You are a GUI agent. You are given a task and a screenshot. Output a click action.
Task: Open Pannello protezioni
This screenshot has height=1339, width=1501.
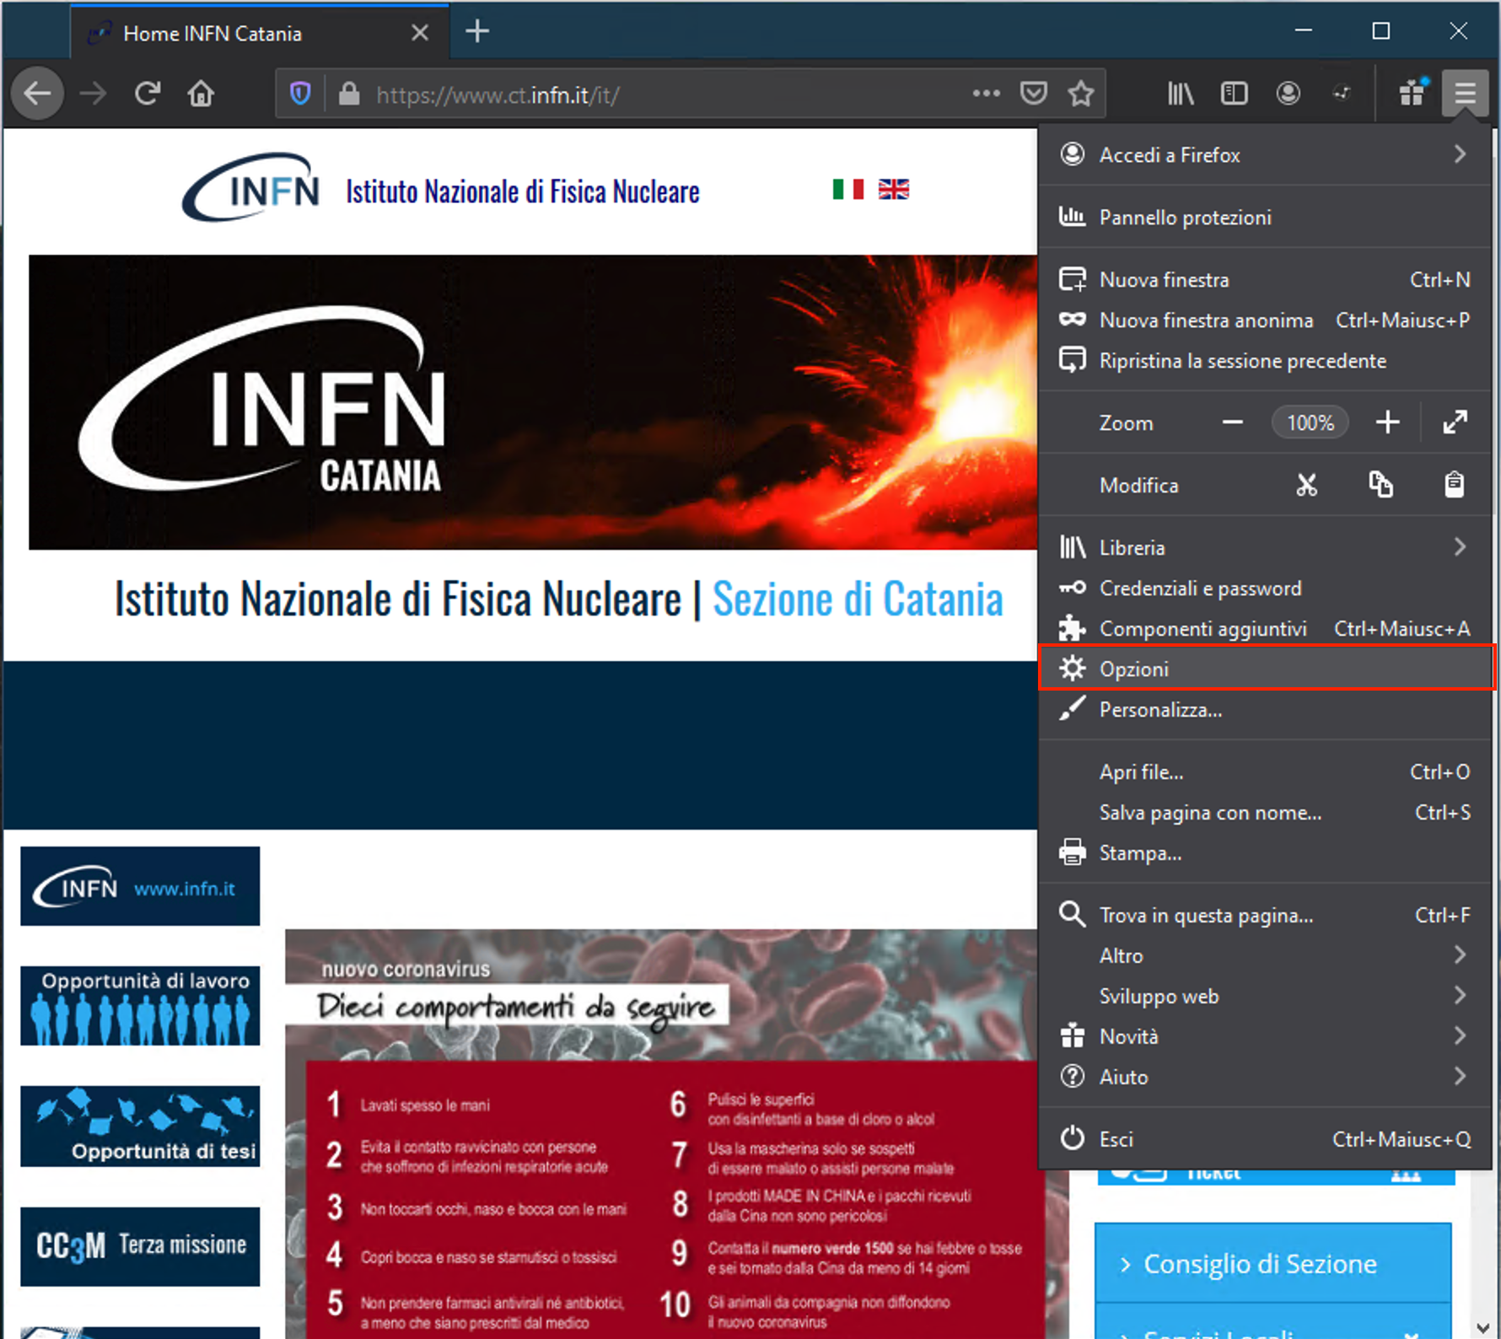click(x=1265, y=217)
